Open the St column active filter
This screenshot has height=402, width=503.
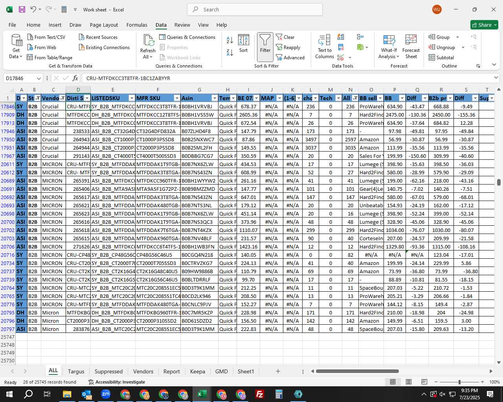tap(37, 98)
